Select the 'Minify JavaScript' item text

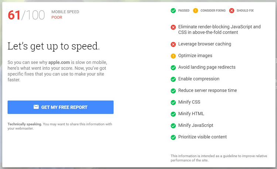click(195, 125)
